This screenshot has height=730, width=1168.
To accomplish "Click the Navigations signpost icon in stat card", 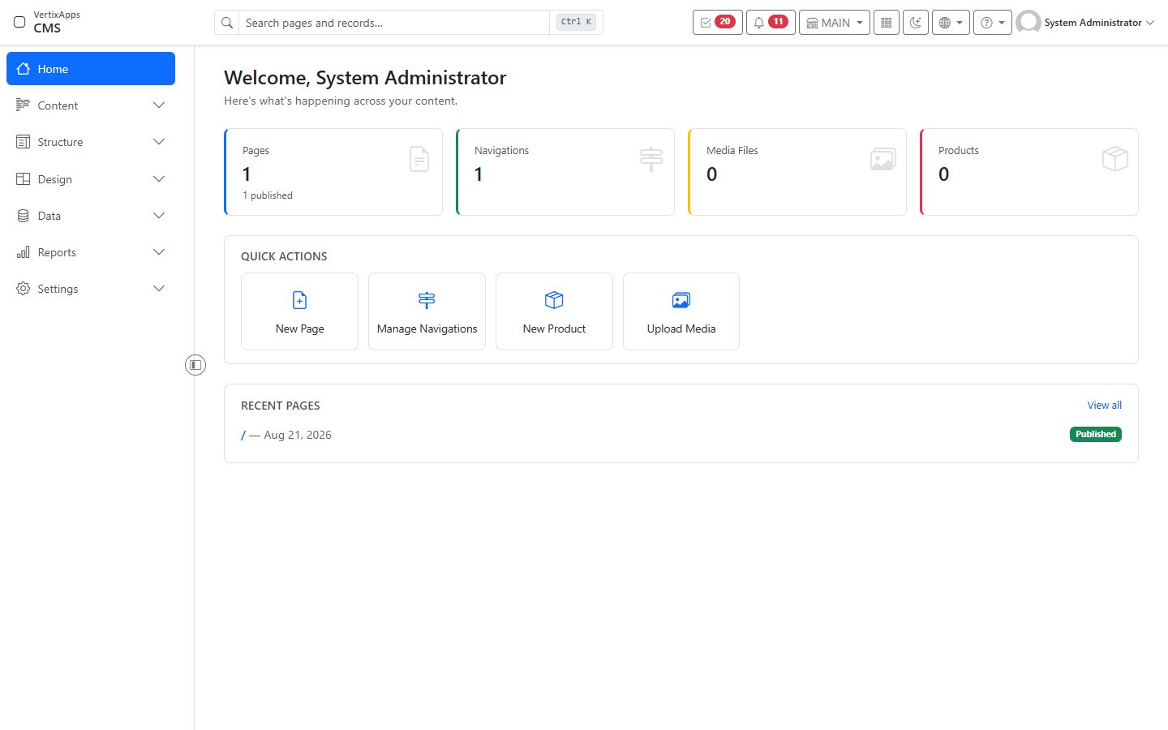I will [x=651, y=159].
